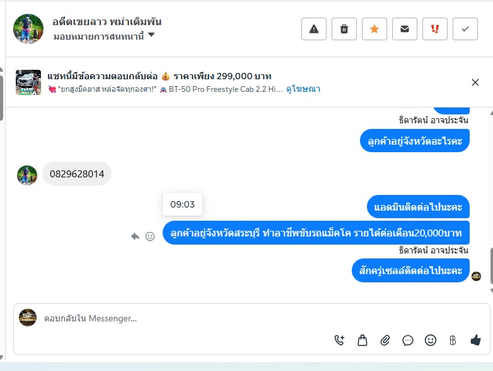This screenshot has width=493, height=371.
Task: Click the ดูโฆษณา link
Action: coord(303,89)
